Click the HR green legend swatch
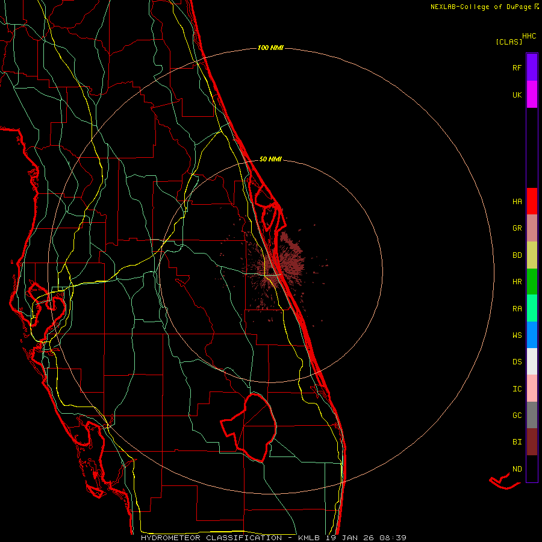 [x=532, y=282]
